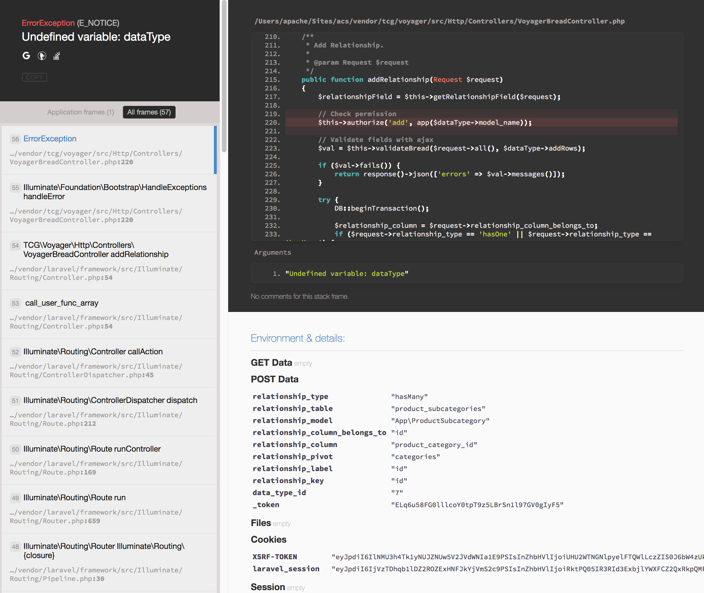Search the error on Stack Overflow
Image resolution: width=704 pixels, height=593 pixels.
click(x=56, y=56)
